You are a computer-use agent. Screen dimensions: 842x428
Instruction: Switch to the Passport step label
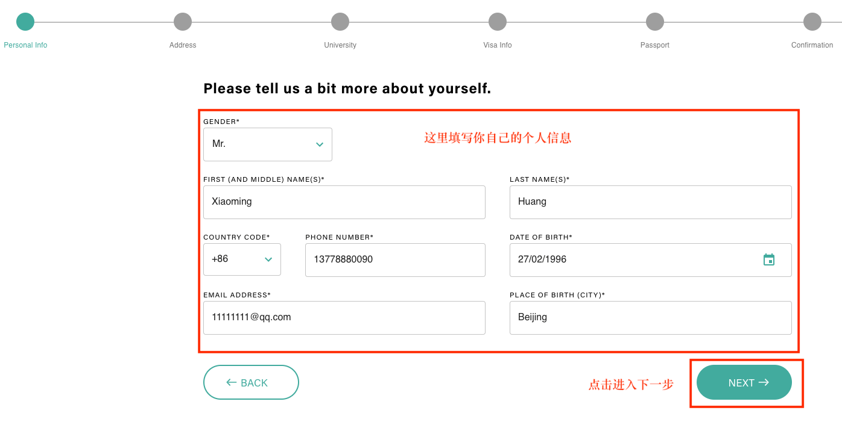tap(655, 45)
